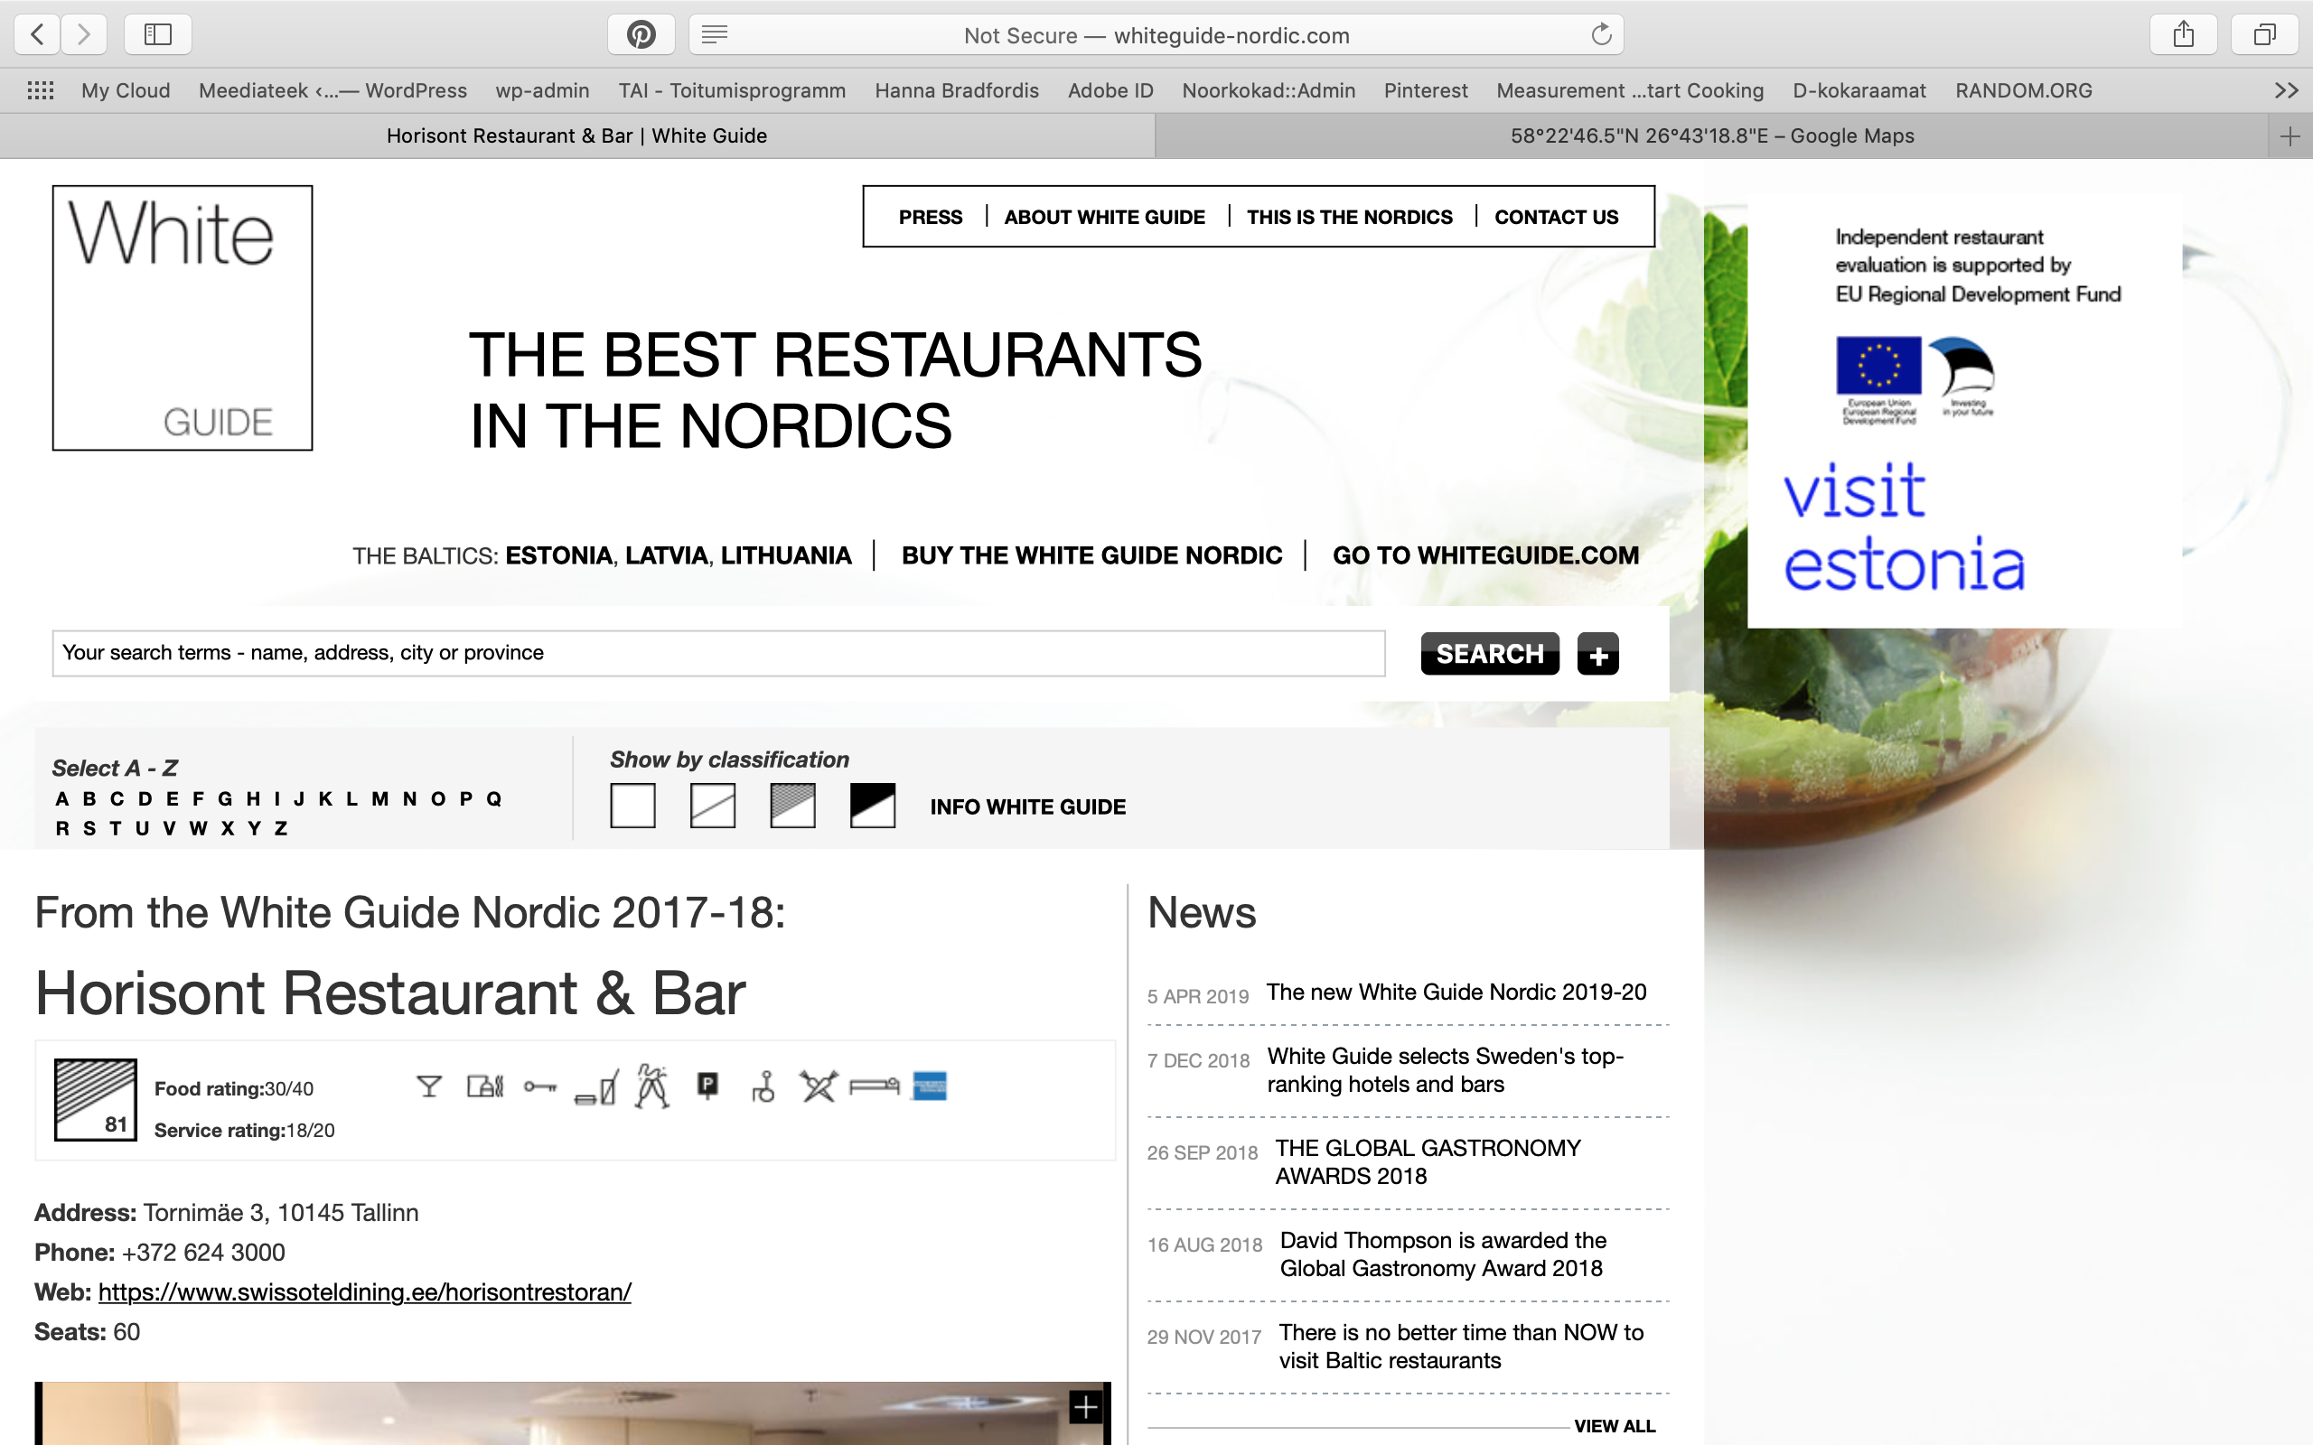Image resolution: width=2313 pixels, height=1445 pixels.
Task: Expand restaurant photo with plus icon
Action: click(x=1086, y=1407)
